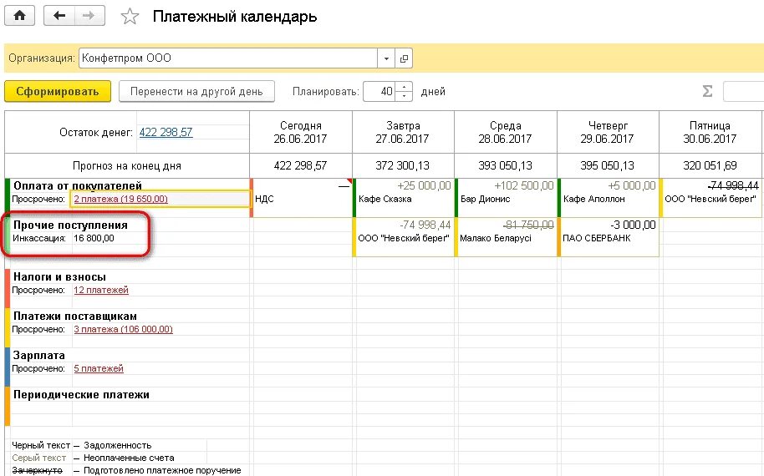This screenshot has height=476, width=764.
Task: Open the cash balance link 422 298,57
Action: coord(166,132)
